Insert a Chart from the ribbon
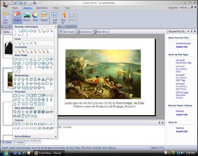198x156 pixels. click(x=36, y=16)
